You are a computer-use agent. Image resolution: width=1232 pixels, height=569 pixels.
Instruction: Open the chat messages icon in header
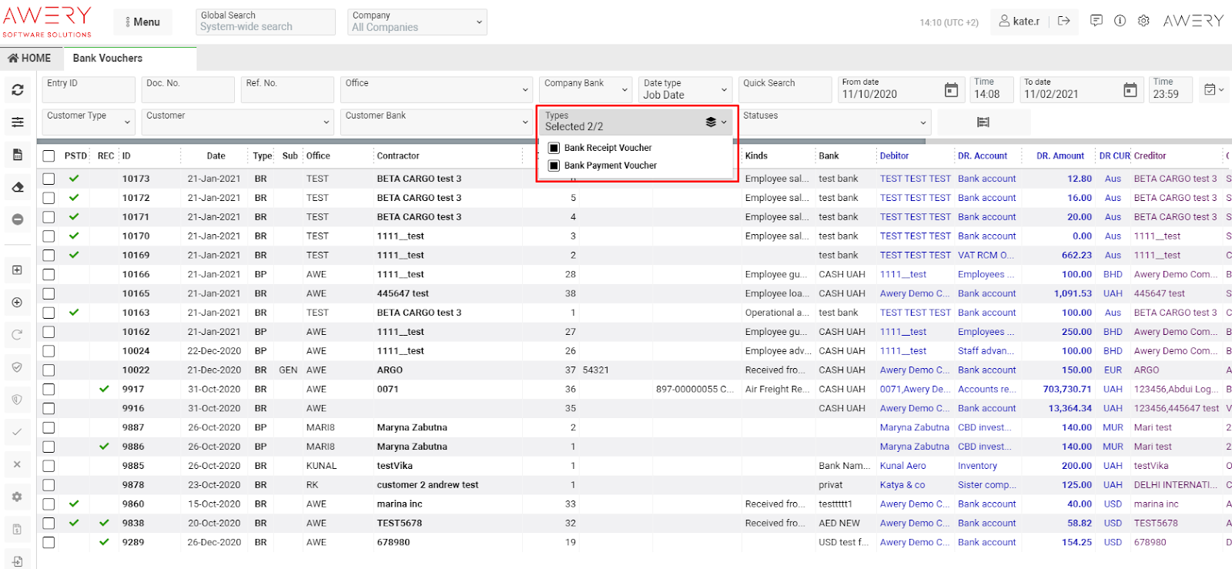click(x=1096, y=21)
